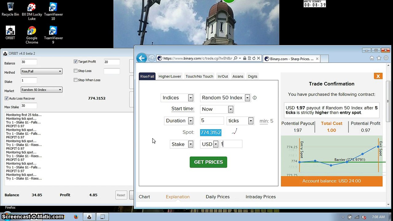This screenshot has height=221, width=393.
Task: Open the address bar autocomplete dropdown arrow
Action: (x=240, y=58)
